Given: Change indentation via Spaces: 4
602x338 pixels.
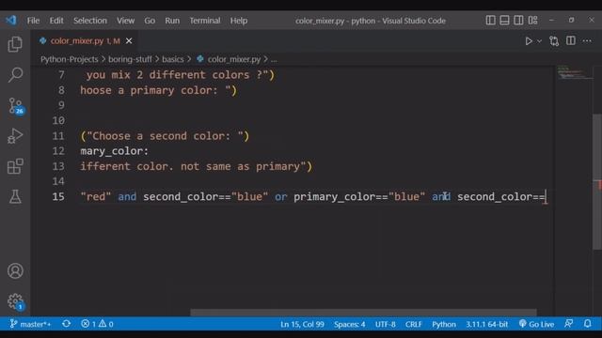Looking at the screenshot, I should click(x=349, y=324).
